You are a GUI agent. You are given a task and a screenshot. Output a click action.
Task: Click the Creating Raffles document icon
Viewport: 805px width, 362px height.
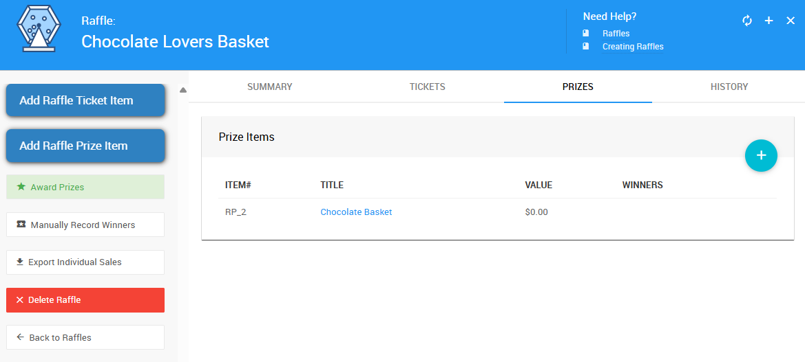point(586,47)
